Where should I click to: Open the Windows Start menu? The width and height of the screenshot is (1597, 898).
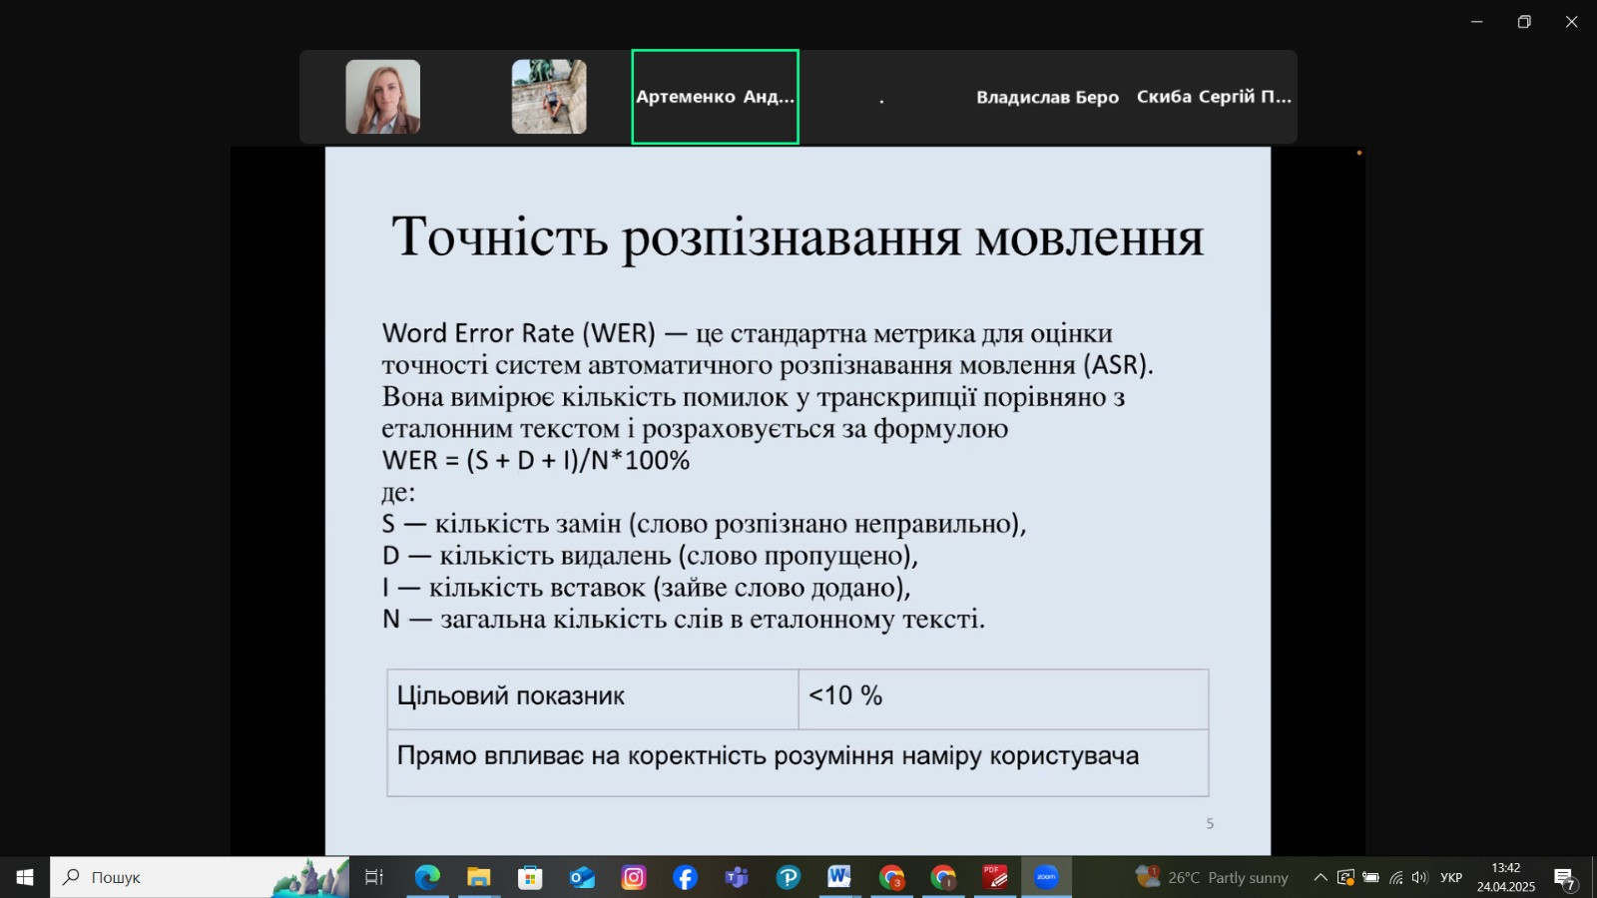[x=25, y=877]
